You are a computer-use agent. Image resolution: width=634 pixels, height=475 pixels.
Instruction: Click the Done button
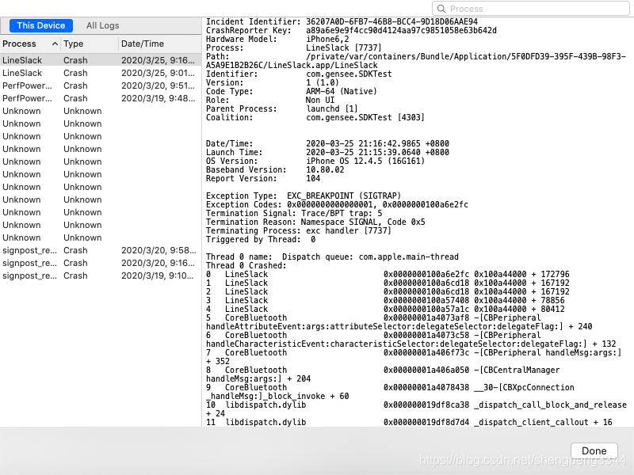(594, 450)
